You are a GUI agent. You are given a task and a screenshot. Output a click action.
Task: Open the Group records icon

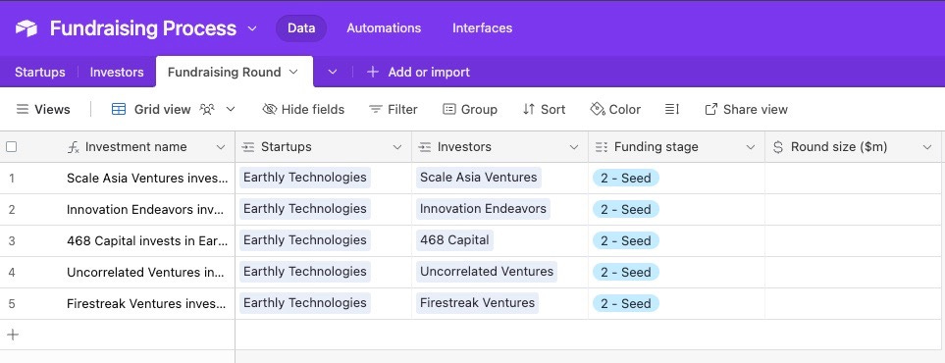coord(449,109)
